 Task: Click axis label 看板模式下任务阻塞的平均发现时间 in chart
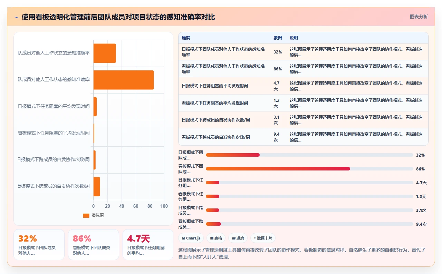coord(54,133)
